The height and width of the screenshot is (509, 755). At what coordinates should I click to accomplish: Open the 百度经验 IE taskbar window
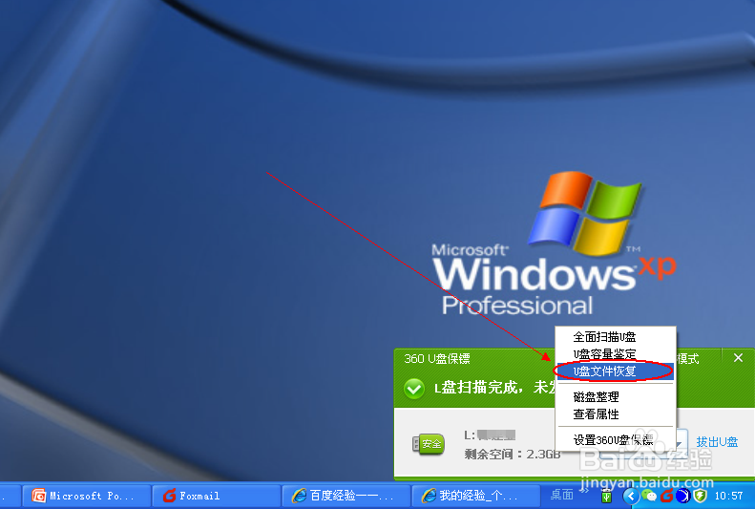[346, 496]
